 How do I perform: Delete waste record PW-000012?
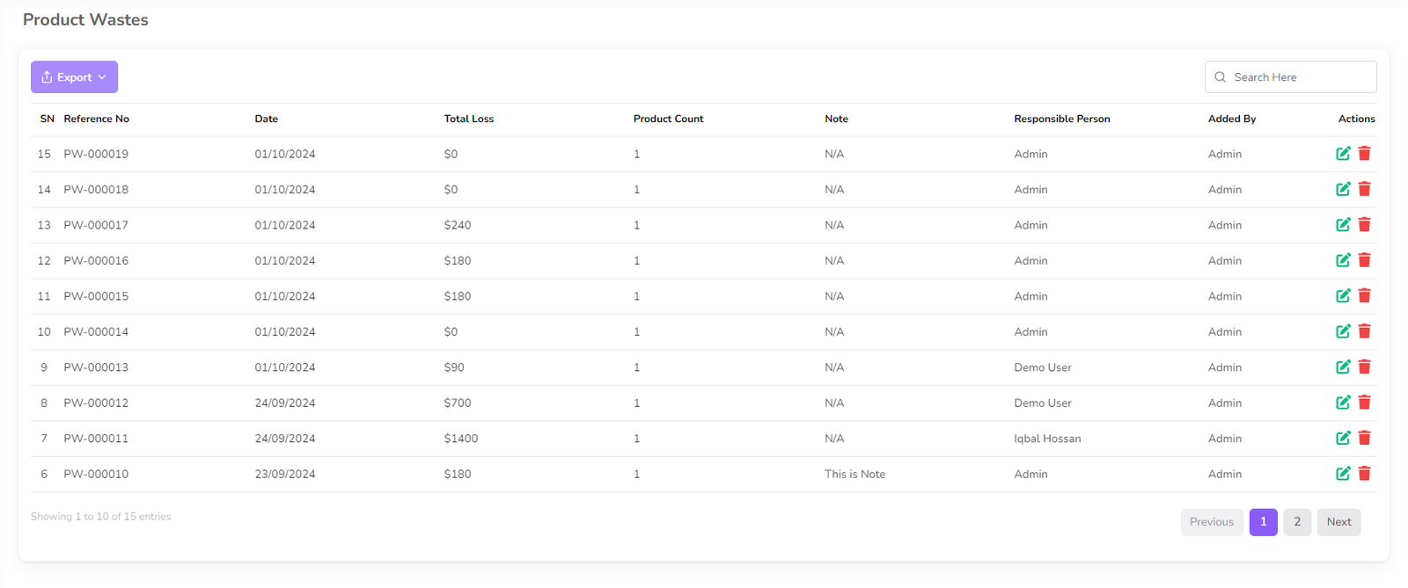[x=1365, y=403]
